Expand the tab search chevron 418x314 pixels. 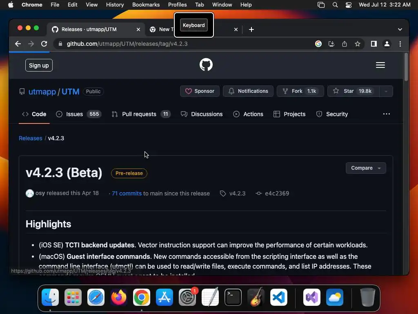click(x=400, y=29)
